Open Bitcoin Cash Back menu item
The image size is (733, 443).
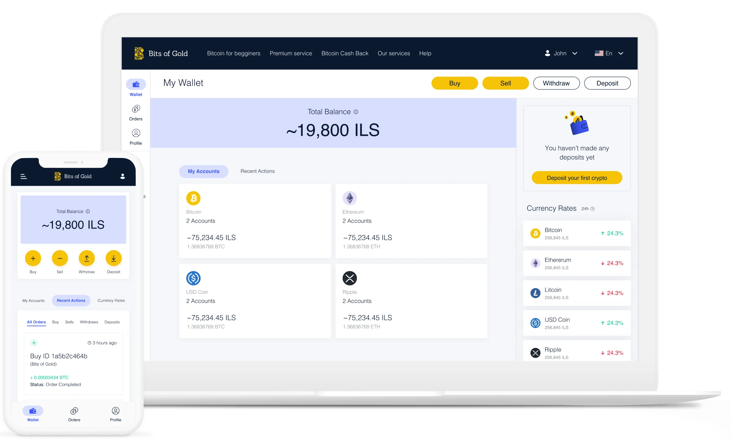click(345, 53)
